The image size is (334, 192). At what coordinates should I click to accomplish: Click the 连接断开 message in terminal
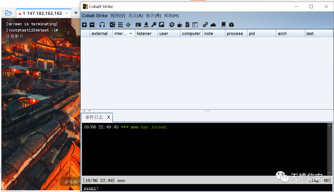coord(15,36)
